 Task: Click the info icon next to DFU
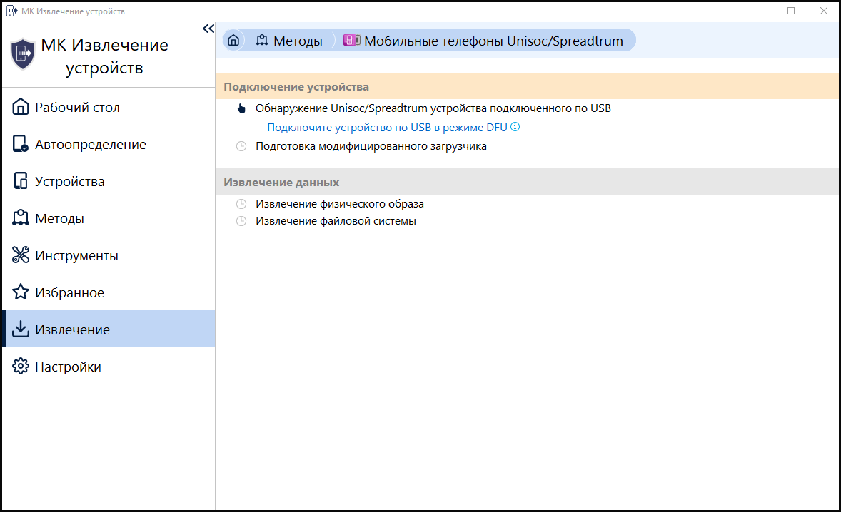tap(515, 127)
